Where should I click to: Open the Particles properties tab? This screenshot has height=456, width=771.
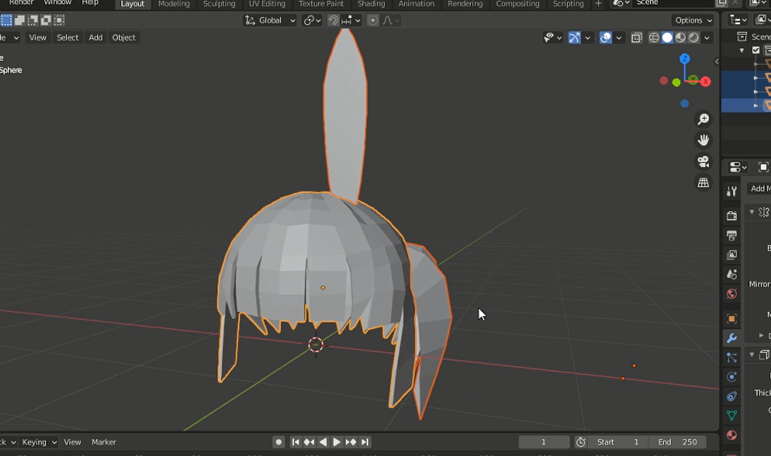732,357
